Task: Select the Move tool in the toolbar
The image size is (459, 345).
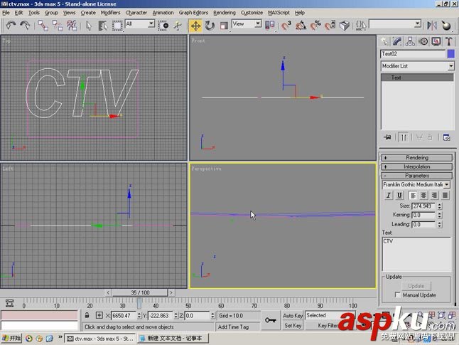Action: (x=195, y=26)
